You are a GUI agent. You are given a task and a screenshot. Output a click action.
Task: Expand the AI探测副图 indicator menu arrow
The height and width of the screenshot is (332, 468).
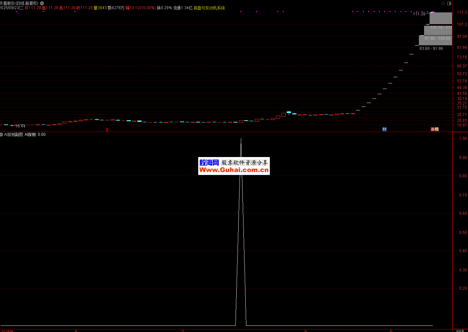(x=2, y=135)
